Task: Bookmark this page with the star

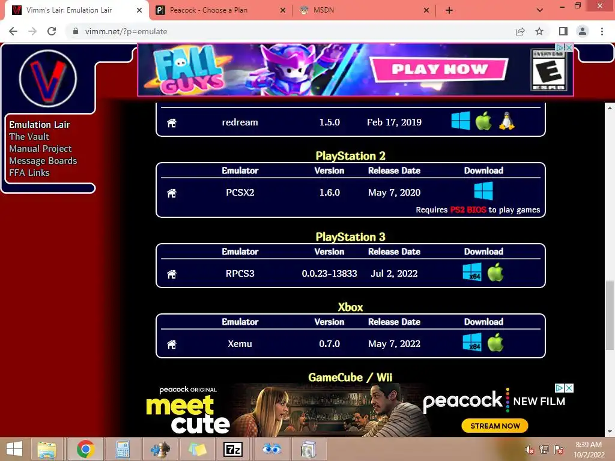Action: point(539,31)
